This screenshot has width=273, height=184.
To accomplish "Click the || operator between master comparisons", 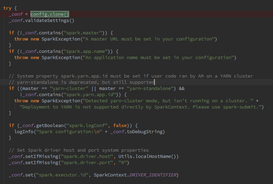I will 94,89.
